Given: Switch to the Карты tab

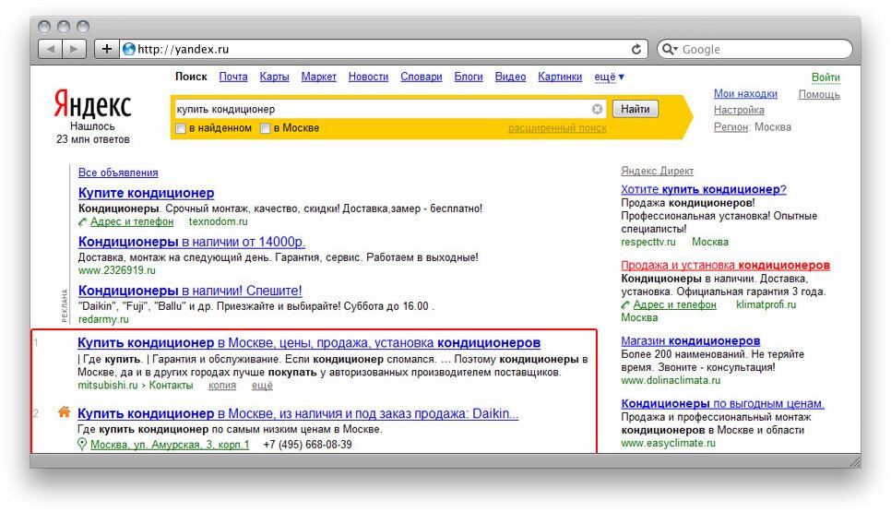Looking at the screenshot, I should [275, 77].
